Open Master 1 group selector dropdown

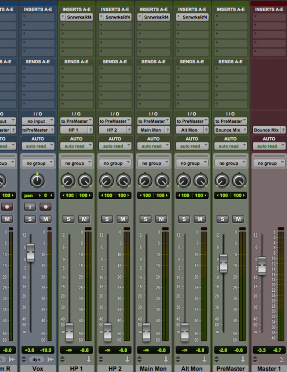(x=269, y=163)
